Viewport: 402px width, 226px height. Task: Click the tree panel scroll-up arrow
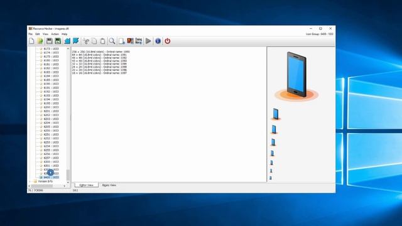coord(68,48)
